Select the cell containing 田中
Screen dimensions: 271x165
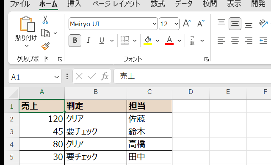(x=149, y=157)
